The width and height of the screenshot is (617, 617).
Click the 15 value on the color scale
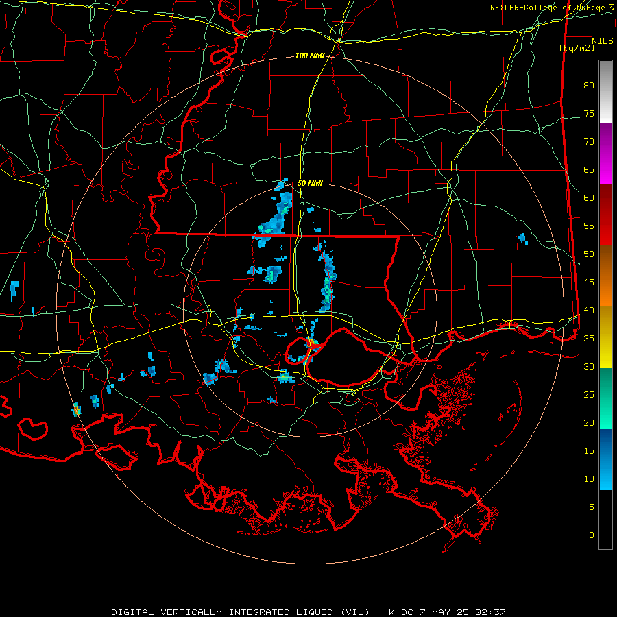click(x=589, y=451)
